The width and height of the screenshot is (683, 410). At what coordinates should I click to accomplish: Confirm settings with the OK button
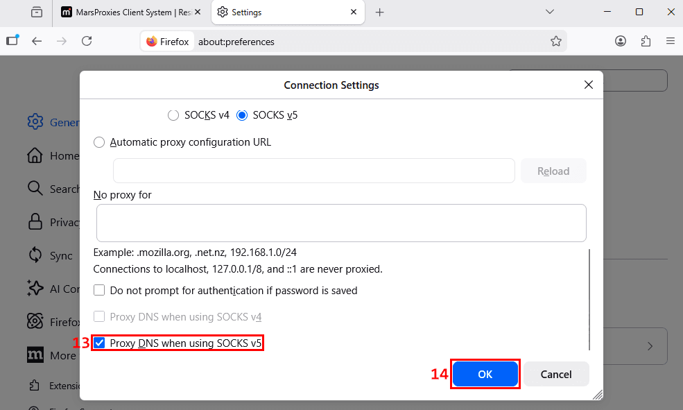pos(485,374)
